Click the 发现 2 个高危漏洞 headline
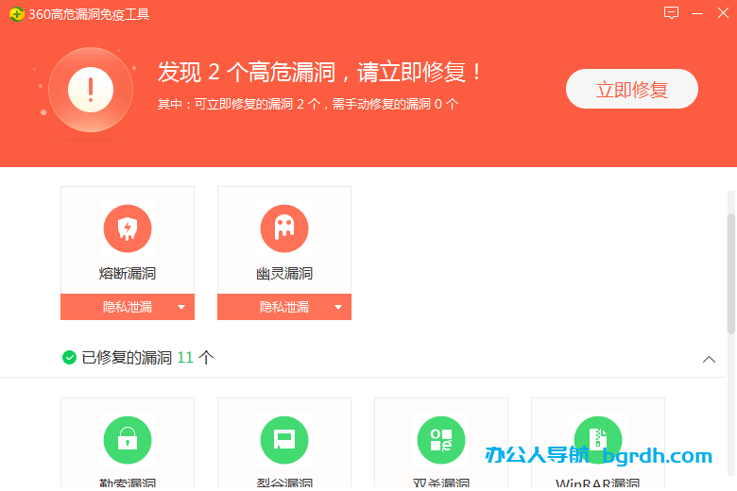 click(x=319, y=73)
